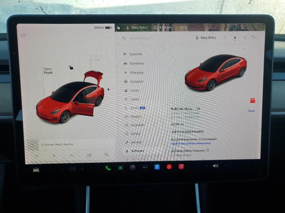Skip to next track
Screen dimensions: 285x213
72,155
